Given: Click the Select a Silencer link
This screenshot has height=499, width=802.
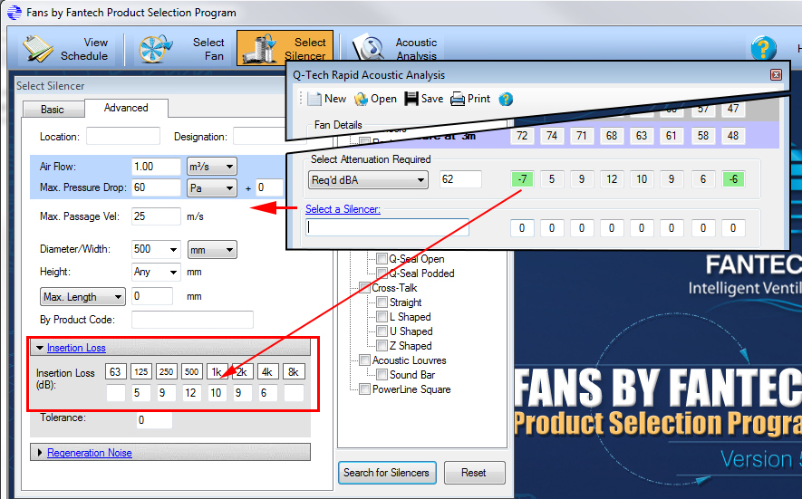Looking at the screenshot, I should tap(343, 209).
